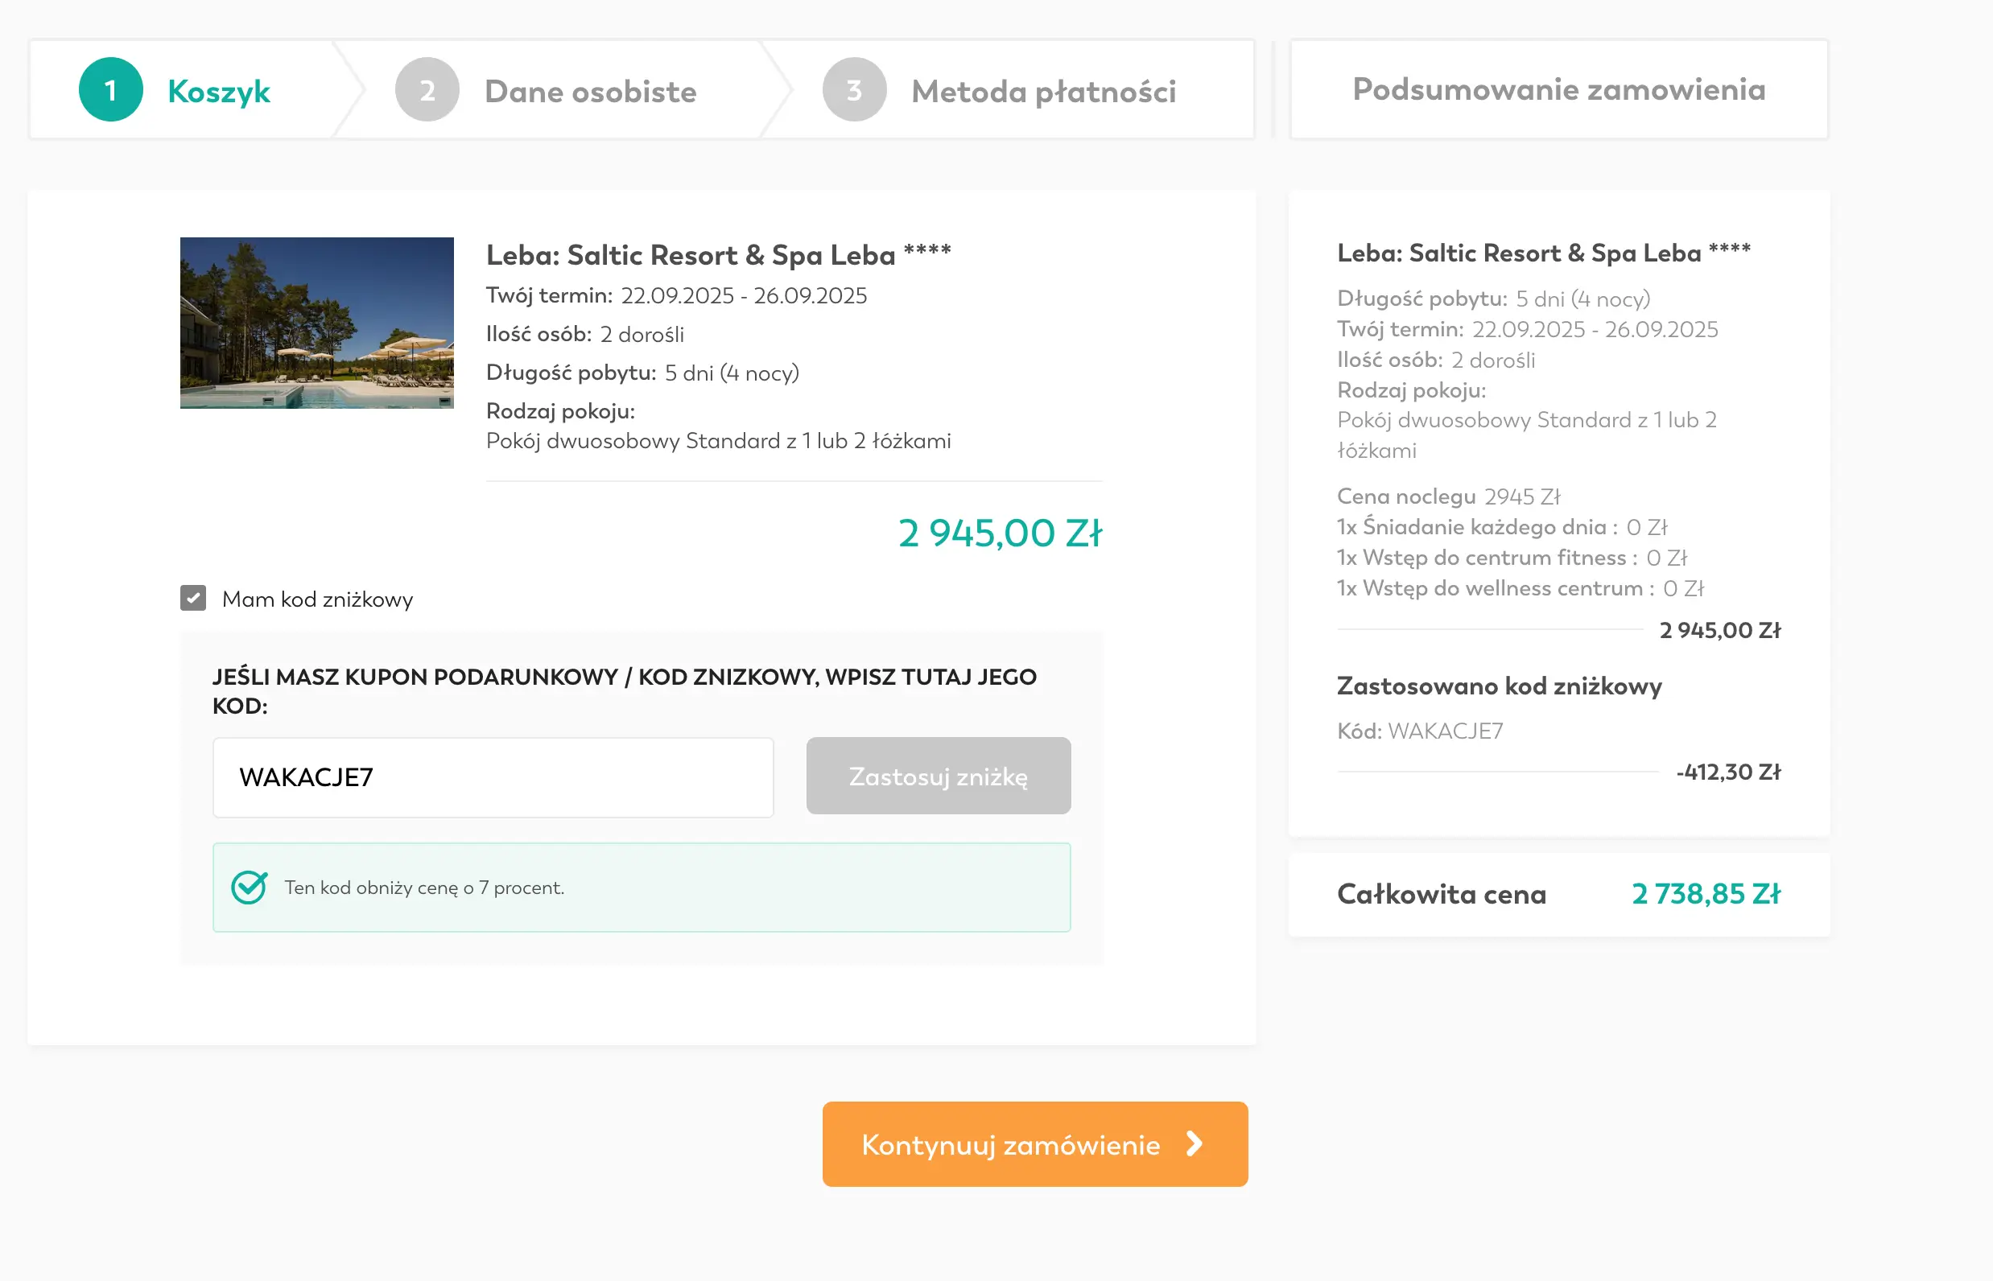Go to Dane osobiste step
The width and height of the screenshot is (1993, 1281).
[x=590, y=92]
